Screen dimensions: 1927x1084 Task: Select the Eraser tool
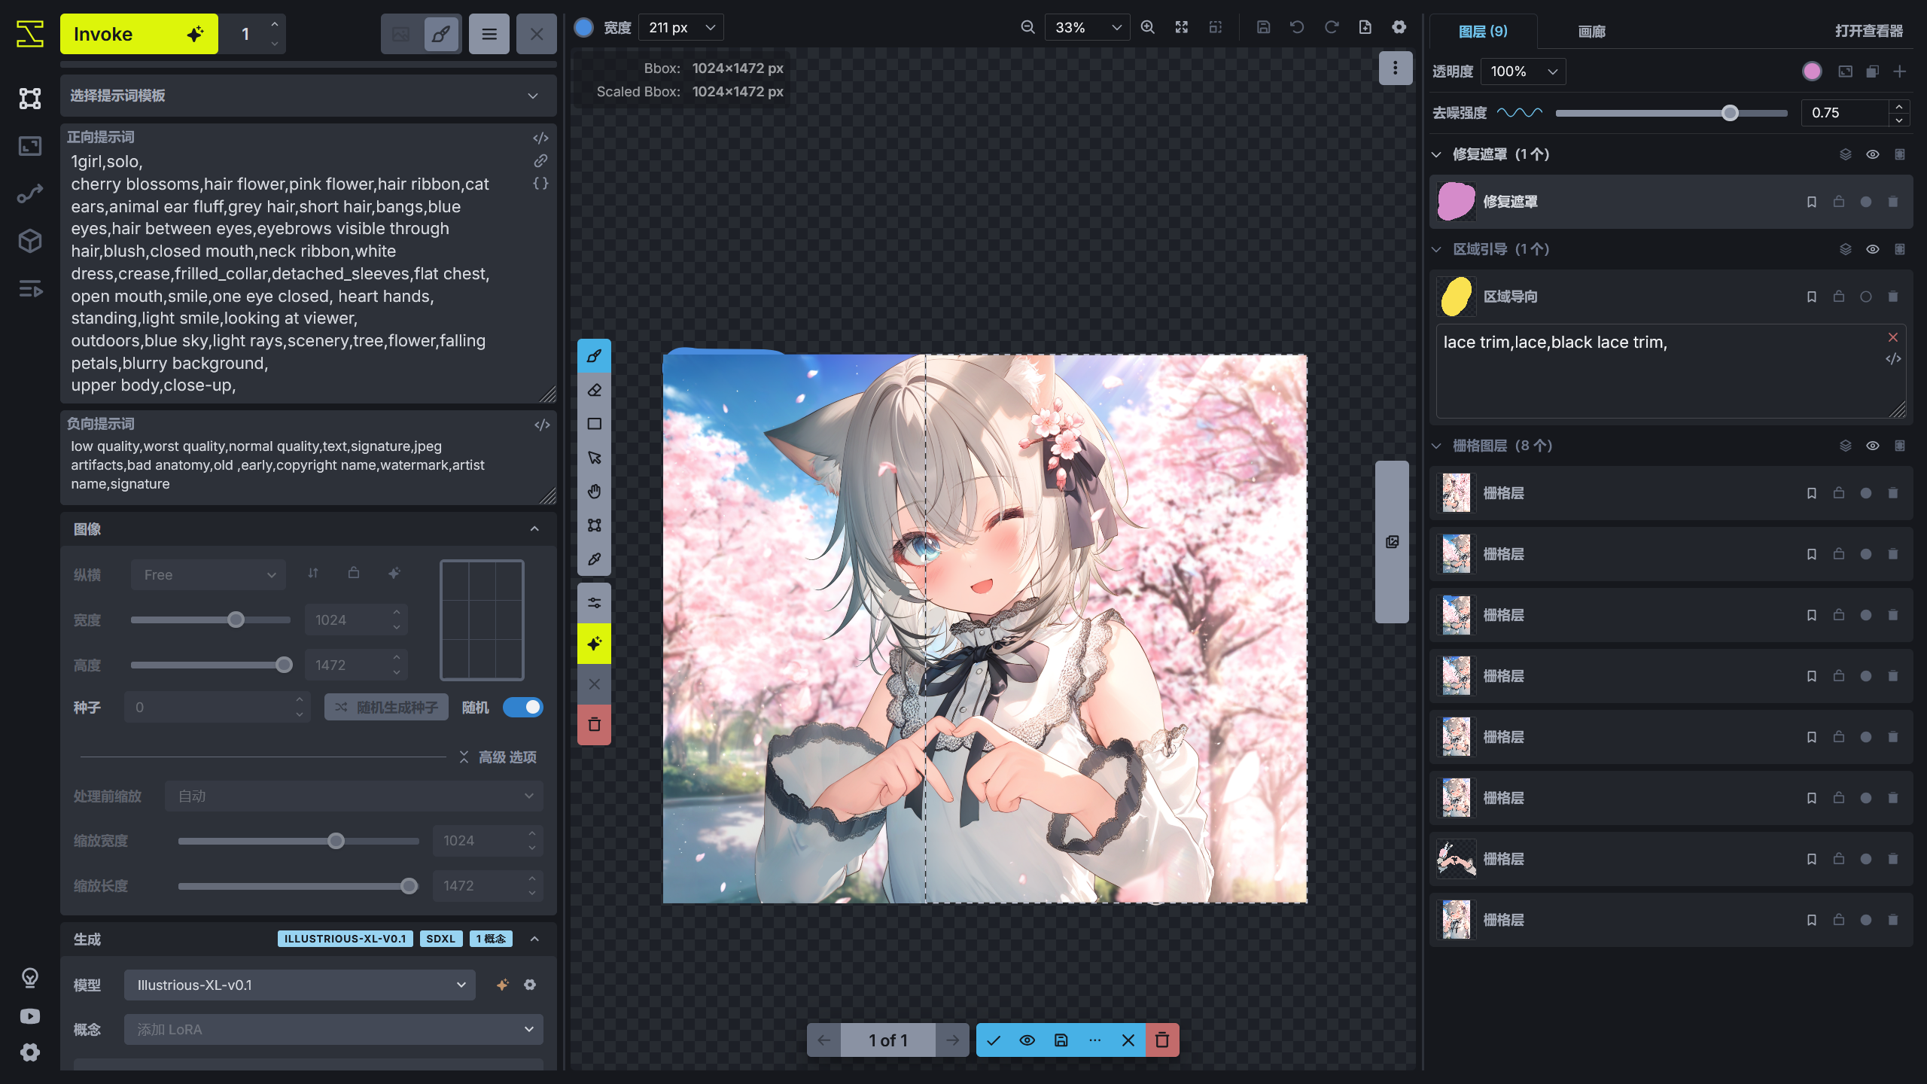tap(594, 390)
